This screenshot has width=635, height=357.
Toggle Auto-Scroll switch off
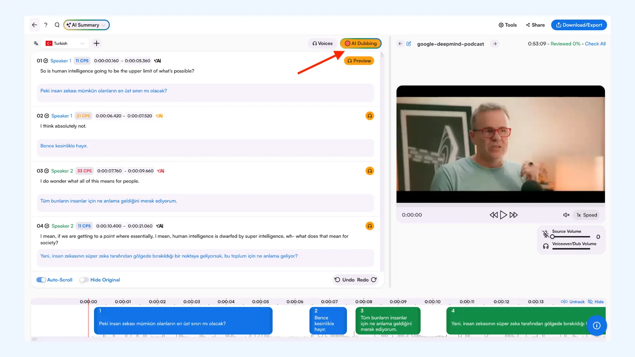[x=41, y=280]
